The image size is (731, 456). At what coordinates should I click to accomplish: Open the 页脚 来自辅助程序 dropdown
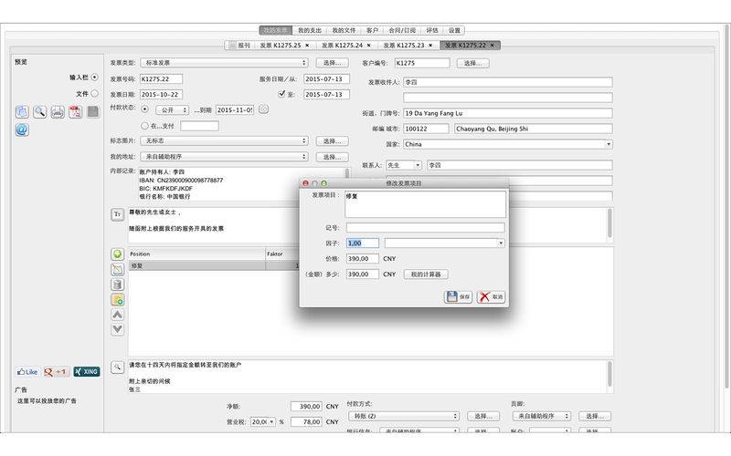click(x=542, y=416)
